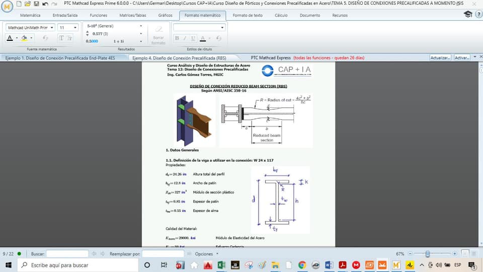The height and width of the screenshot is (272, 483).
Task: Undo the last action
Action: point(45,4)
